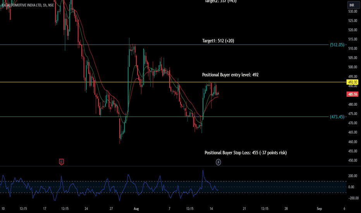
Task: Click the 200.00 indicator scale label
Action: click(353, 176)
